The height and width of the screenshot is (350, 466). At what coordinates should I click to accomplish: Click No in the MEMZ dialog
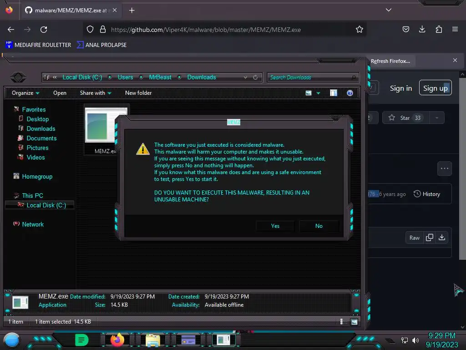click(319, 226)
